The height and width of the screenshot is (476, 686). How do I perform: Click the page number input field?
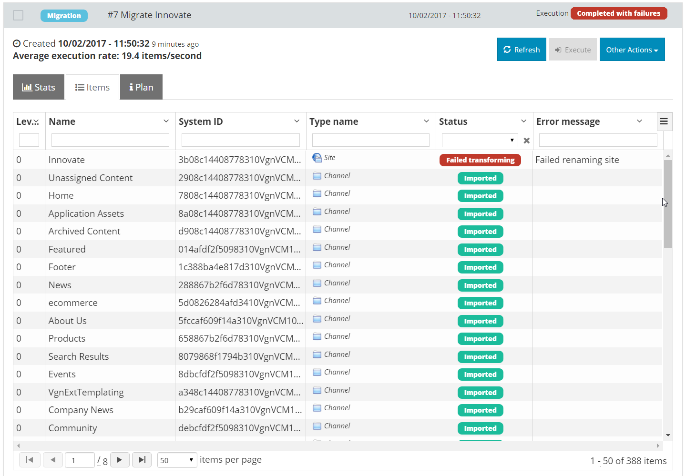point(80,460)
